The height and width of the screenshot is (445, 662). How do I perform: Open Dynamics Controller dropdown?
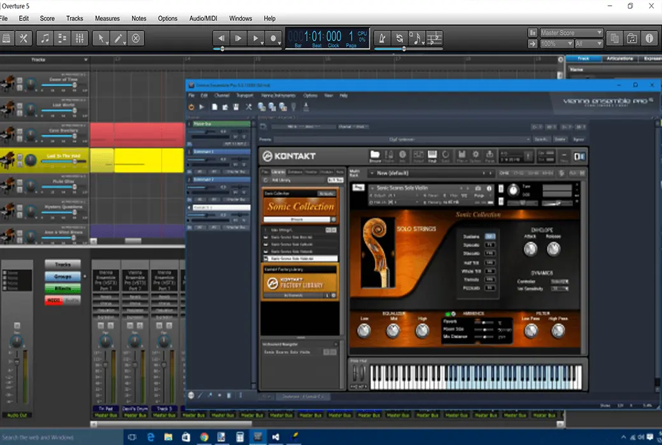coord(560,282)
